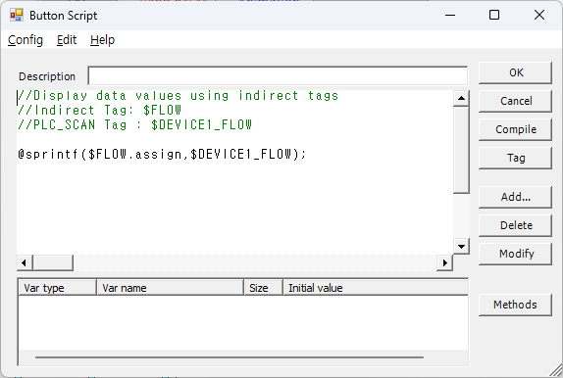The width and height of the screenshot is (563, 378).
Task: Click the Size column header
Action: click(264, 288)
